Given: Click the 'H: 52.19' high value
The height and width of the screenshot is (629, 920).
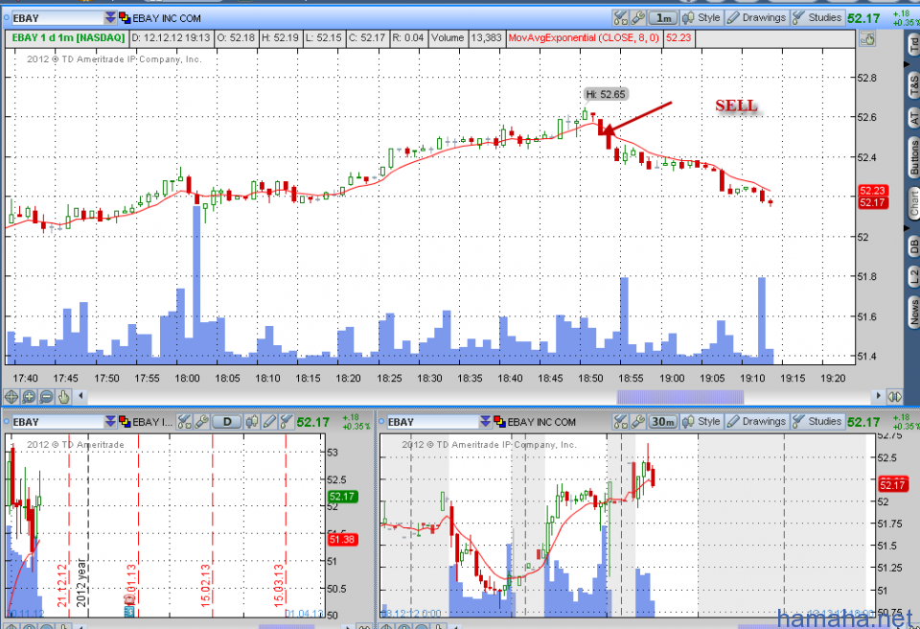Looking at the screenshot, I should point(280,38).
